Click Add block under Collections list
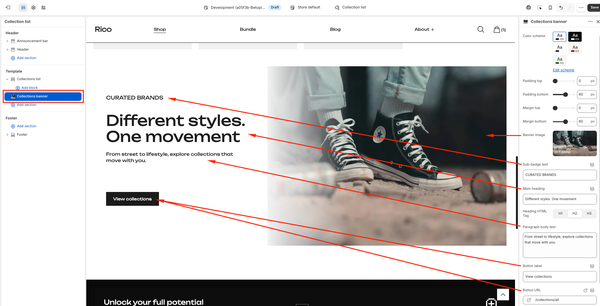The image size is (600, 306). click(x=30, y=88)
